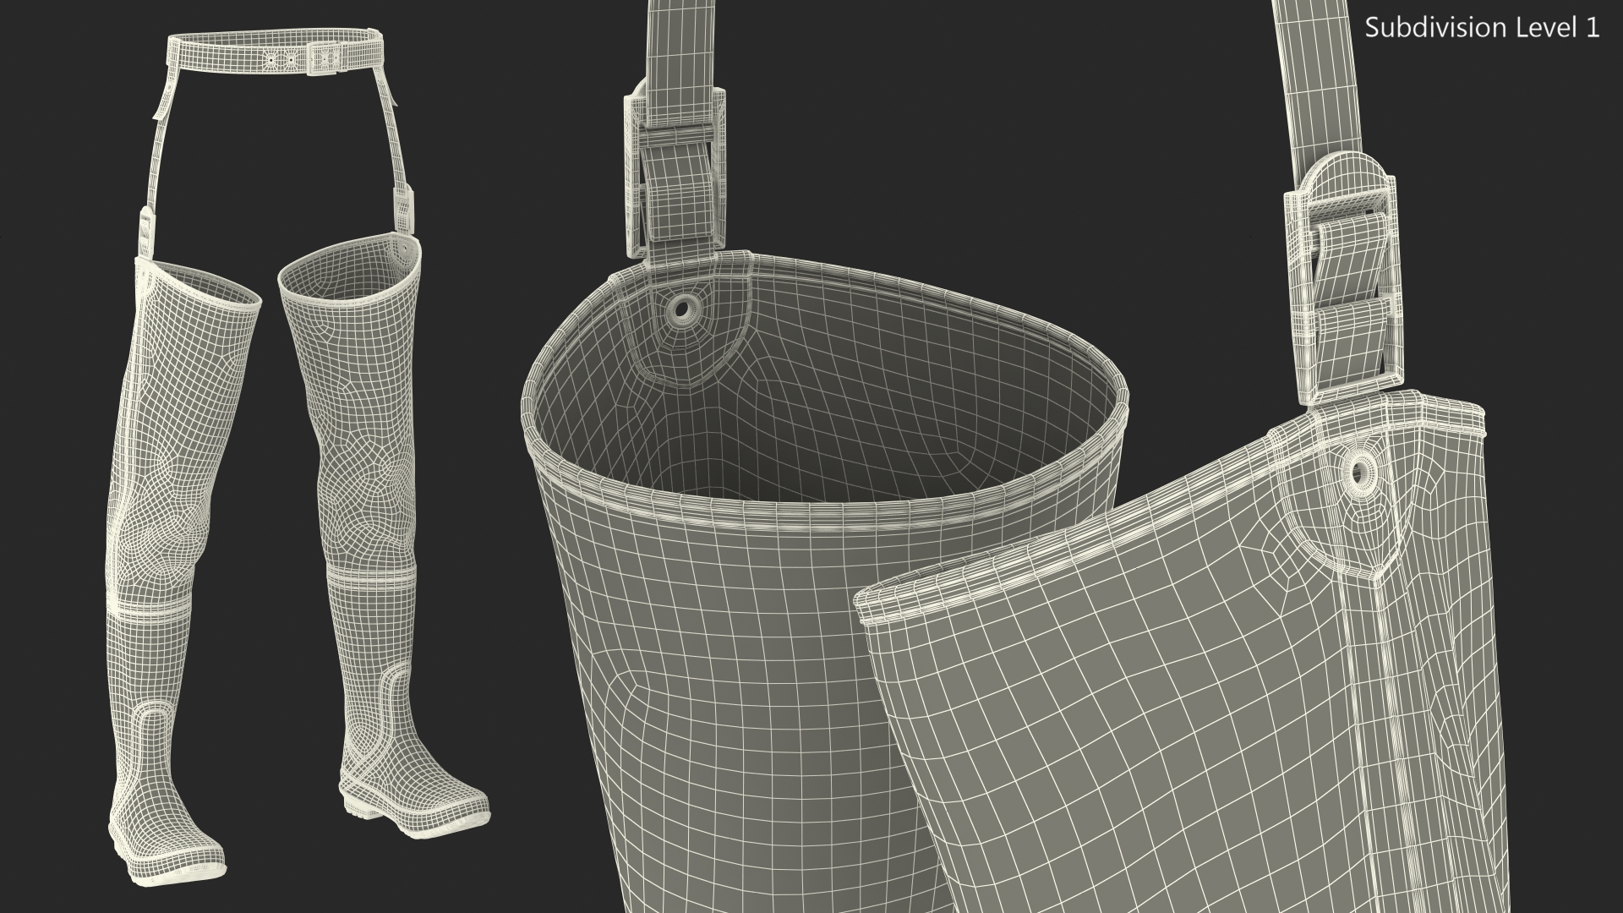The image size is (1623, 913).
Task: Click the left strap clip buckle in close-up
Action: click(675, 169)
